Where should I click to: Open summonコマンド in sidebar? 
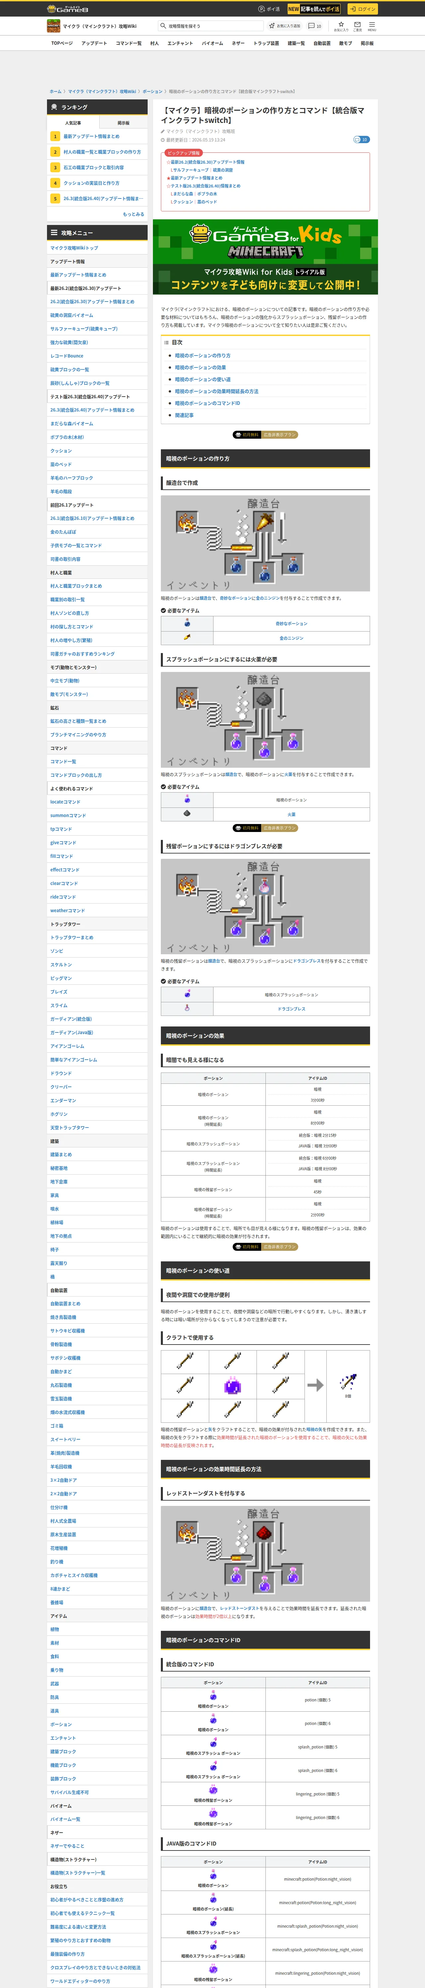click(68, 816)
